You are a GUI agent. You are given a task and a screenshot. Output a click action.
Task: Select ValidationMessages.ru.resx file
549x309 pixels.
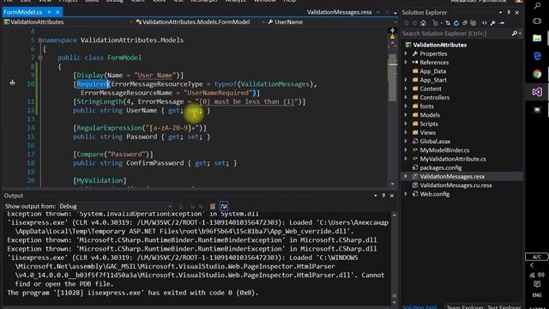coord(455,185)
